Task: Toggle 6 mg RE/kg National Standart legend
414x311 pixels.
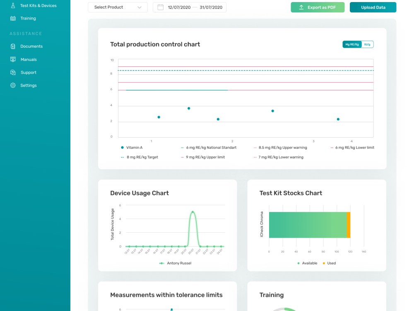Action: 209,148
